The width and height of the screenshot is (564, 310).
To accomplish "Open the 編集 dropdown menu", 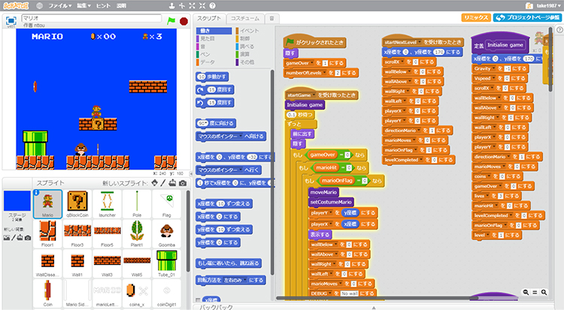I will tap(91, 5).
